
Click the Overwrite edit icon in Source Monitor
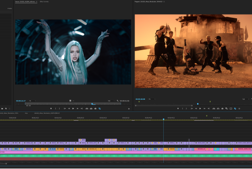click(x=91, y=109)
